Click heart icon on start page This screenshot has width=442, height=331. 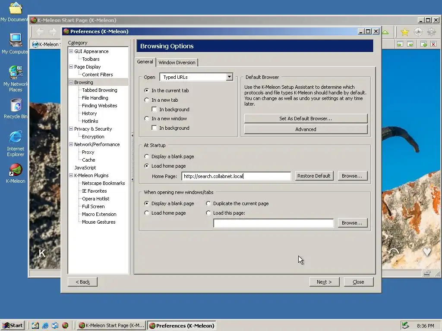click(427, 251)
